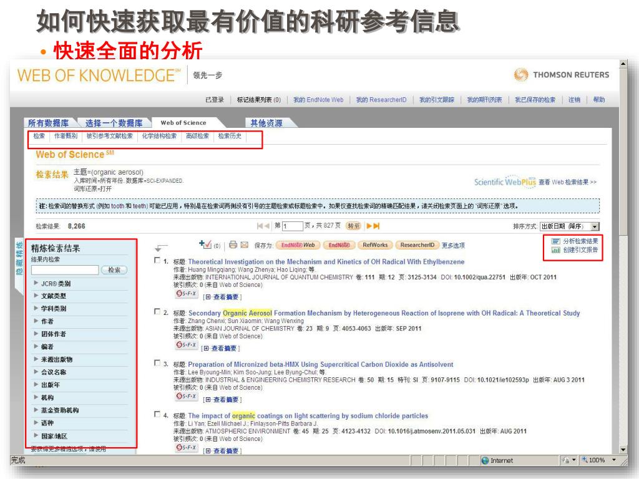
Task: Save to EndNote Web button
Action: [298, 245]
